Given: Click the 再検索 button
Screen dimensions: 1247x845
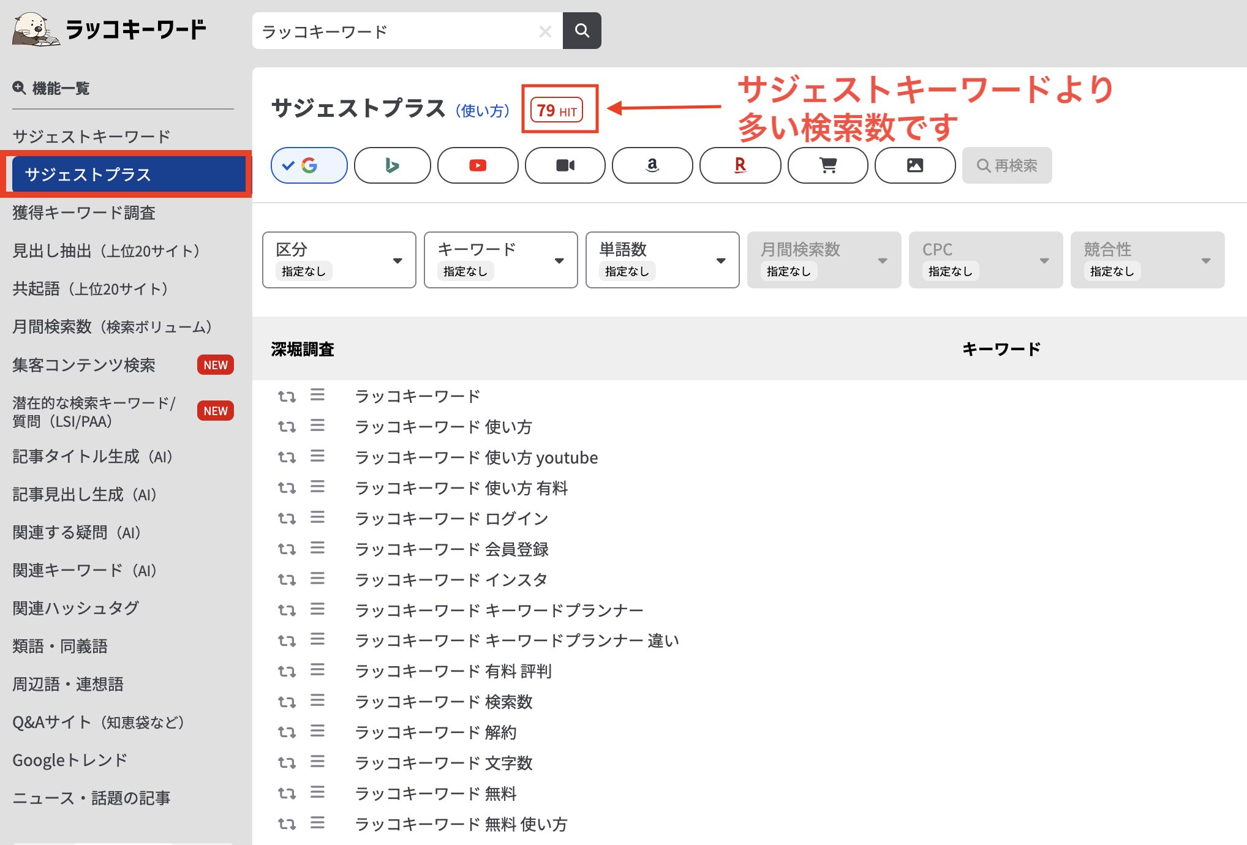Looking at the screenshot, I should [1007, 165].
